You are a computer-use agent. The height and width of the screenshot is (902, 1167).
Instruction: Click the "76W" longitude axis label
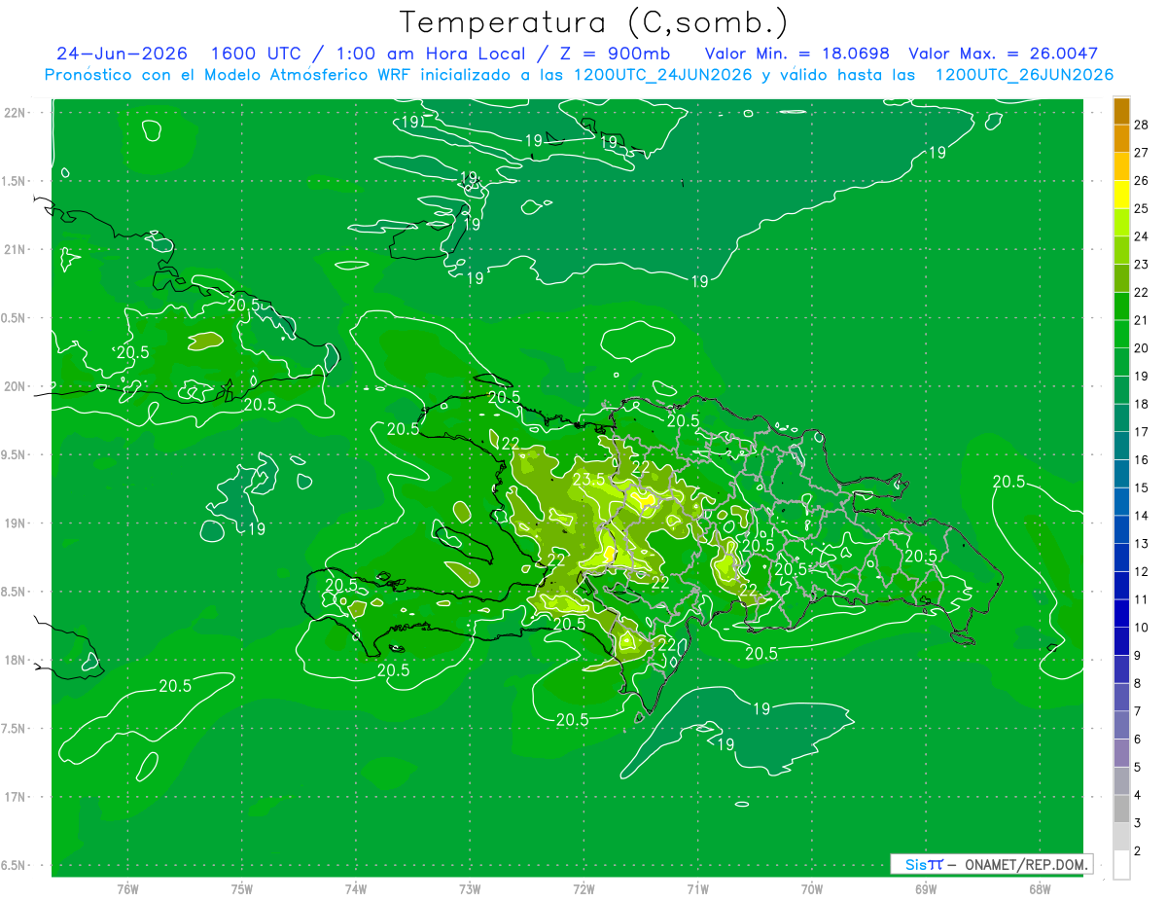(x=127, y=888)
